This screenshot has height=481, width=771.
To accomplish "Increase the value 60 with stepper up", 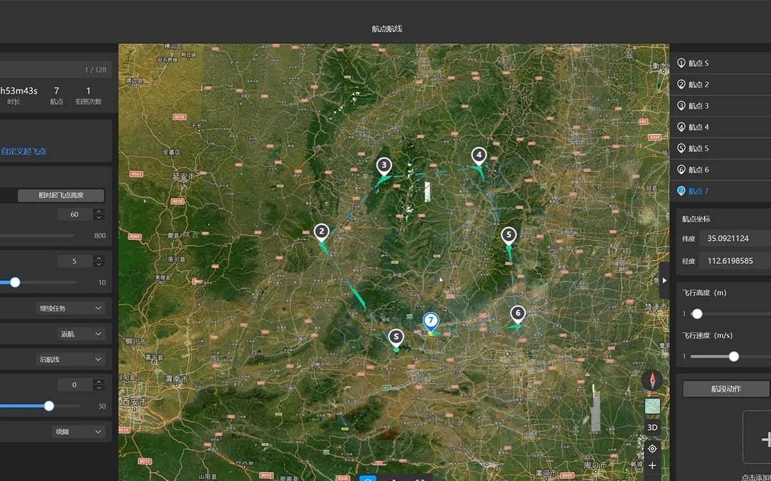I will coord(98,211).
